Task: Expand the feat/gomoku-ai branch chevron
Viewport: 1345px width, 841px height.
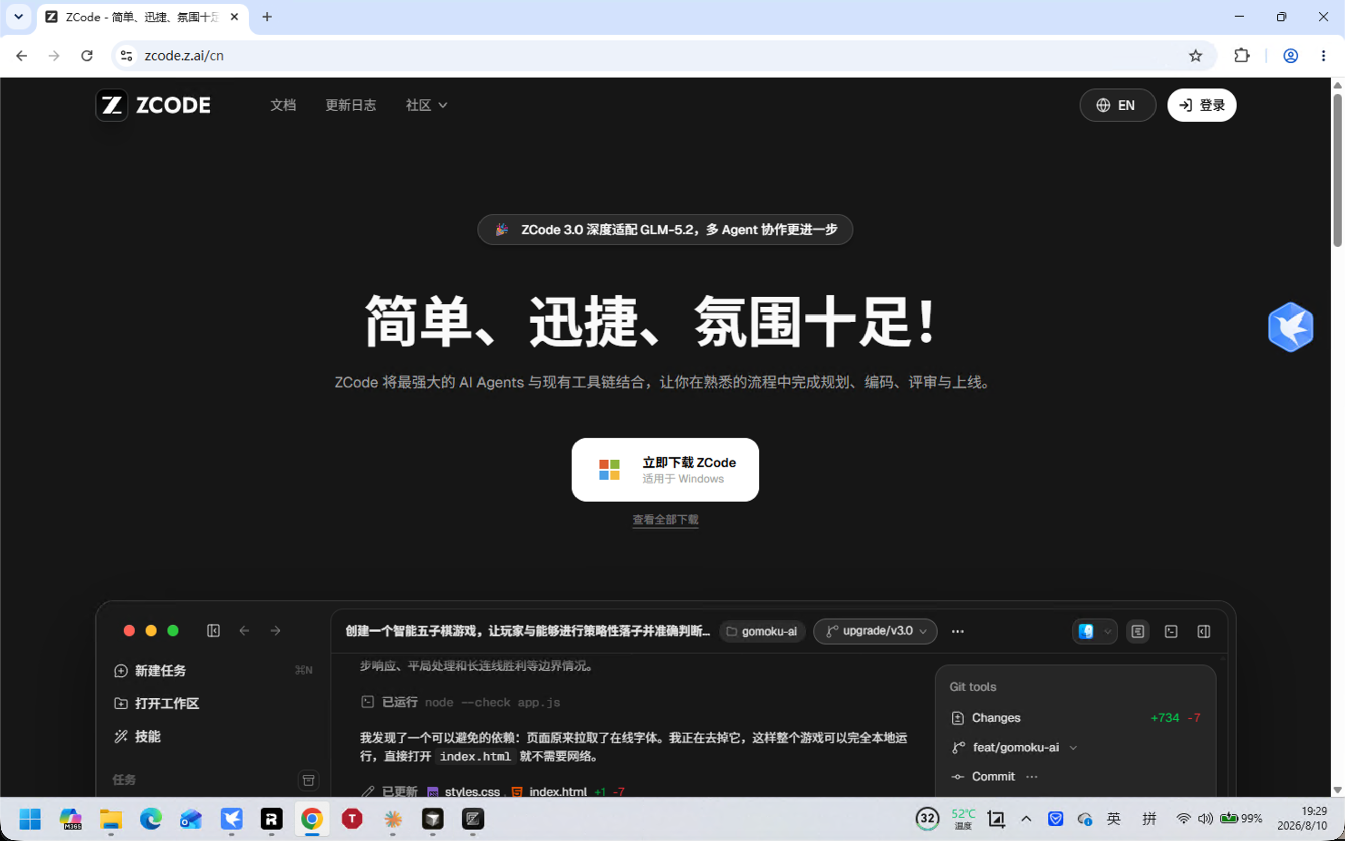Action: 1073,748
